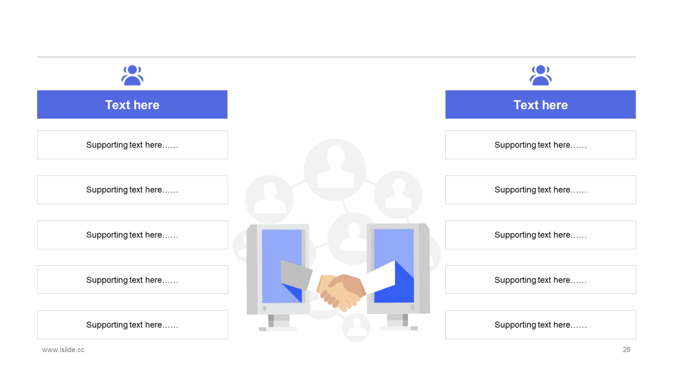Screen dimensions: 673x378
Task: Select the right blue "Text here" header
Action: tap(541, 104)
